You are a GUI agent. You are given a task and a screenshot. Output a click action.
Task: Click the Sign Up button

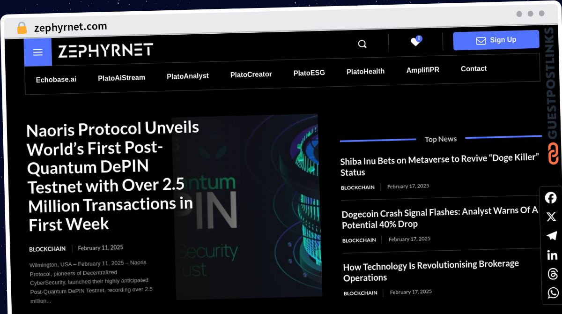pyautogui.click(x=496, y=40)
